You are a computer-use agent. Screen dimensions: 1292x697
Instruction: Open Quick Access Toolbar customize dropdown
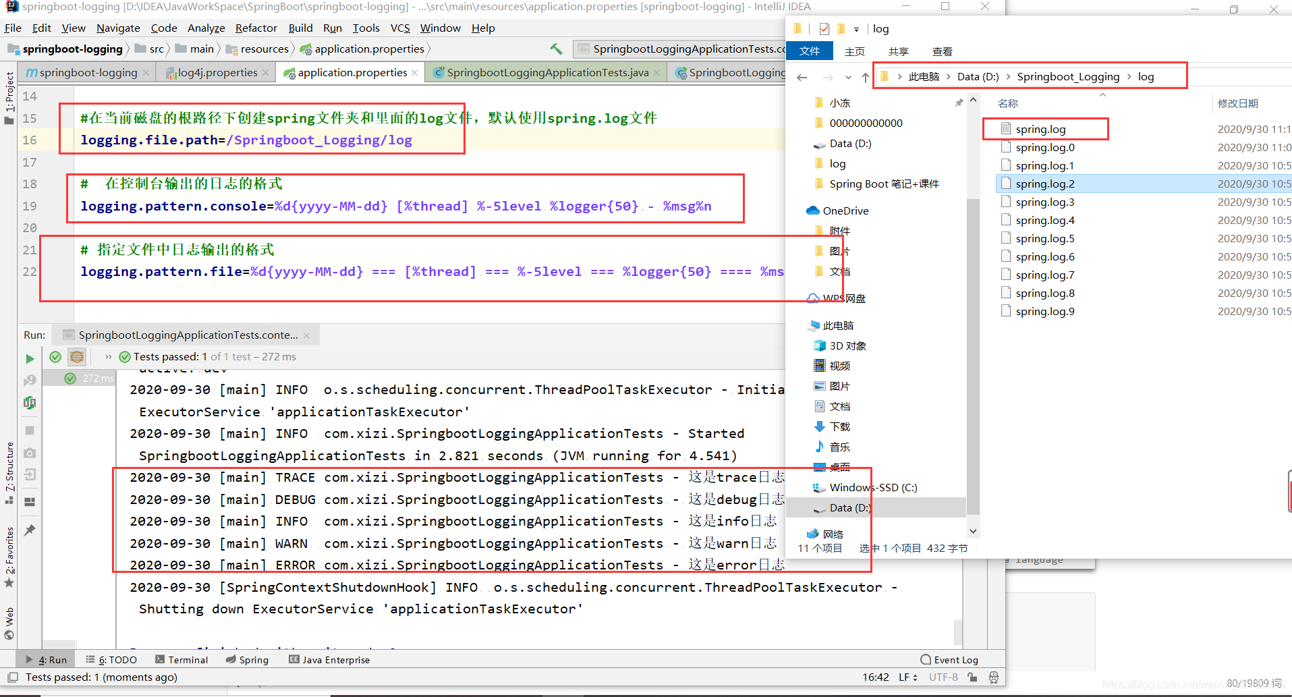[856, 29]
